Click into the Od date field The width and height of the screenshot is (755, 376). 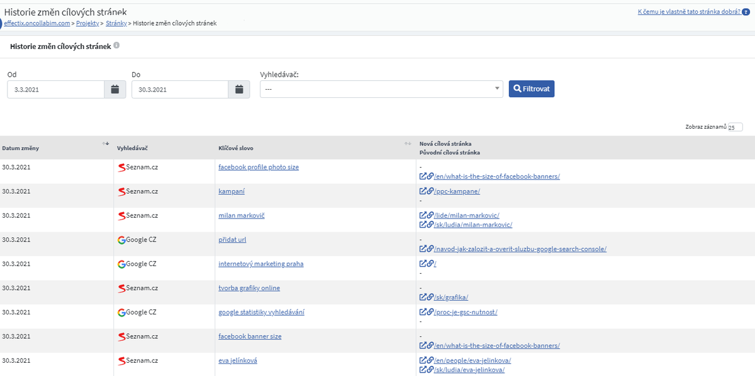pos(55,89)
